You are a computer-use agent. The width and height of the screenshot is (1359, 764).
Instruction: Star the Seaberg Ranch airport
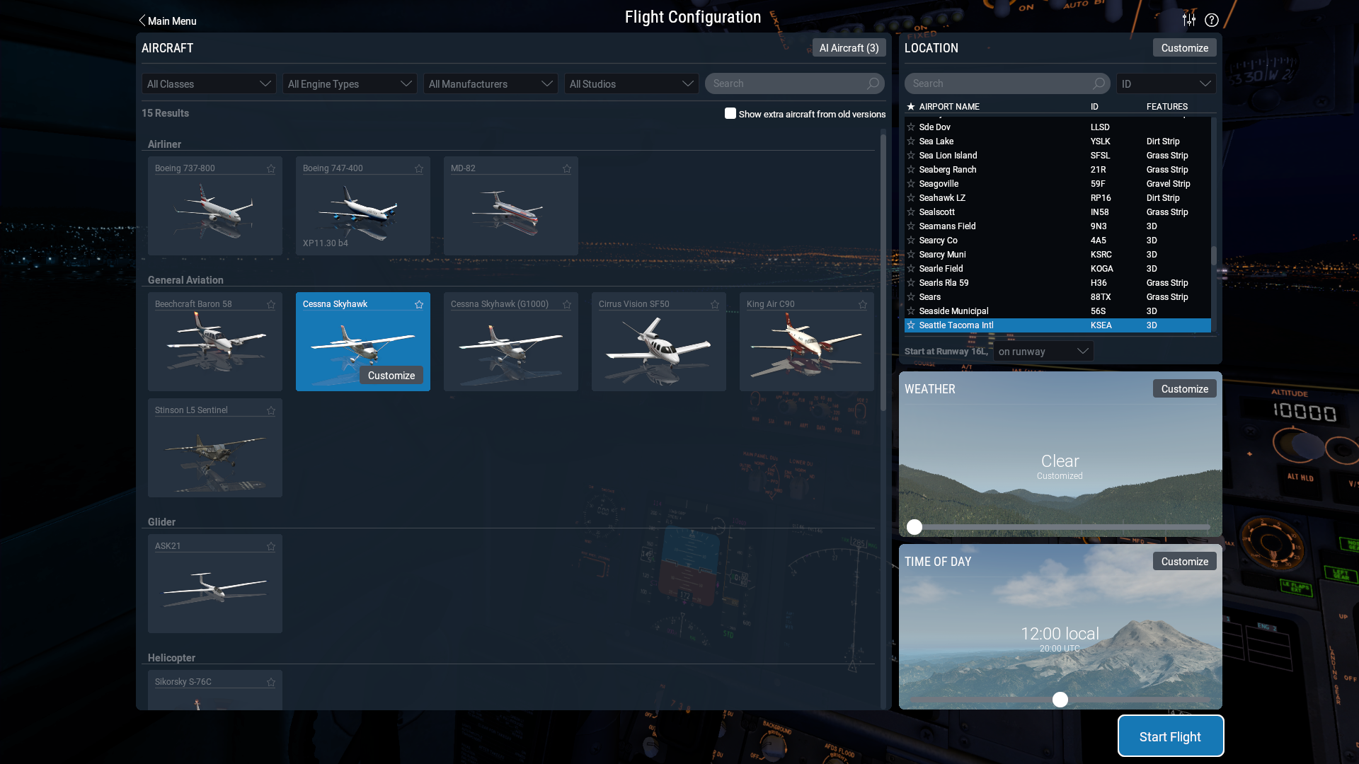pyautogui.click(x=911, y=170)
